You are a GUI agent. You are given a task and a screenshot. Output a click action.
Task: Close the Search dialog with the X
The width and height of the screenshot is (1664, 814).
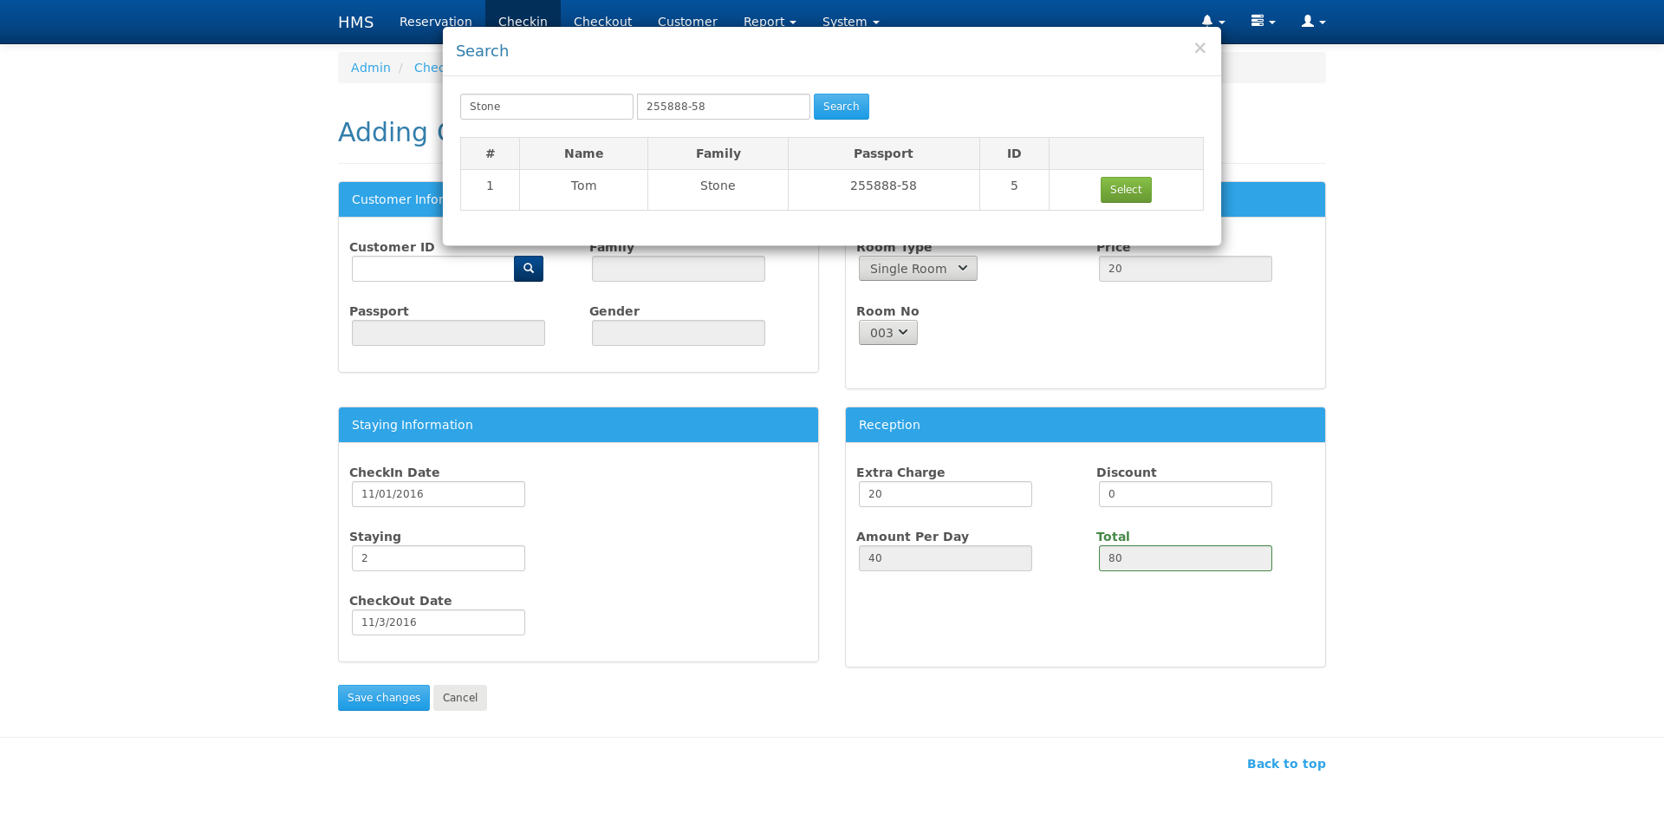tap(1199, 48)
